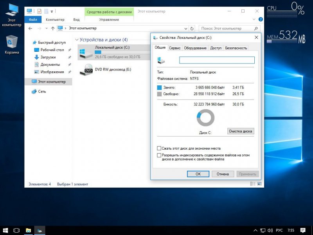313x235 pixels.
Task: Select Быстрый доступ in navigation pane
Action: point(49,42)
